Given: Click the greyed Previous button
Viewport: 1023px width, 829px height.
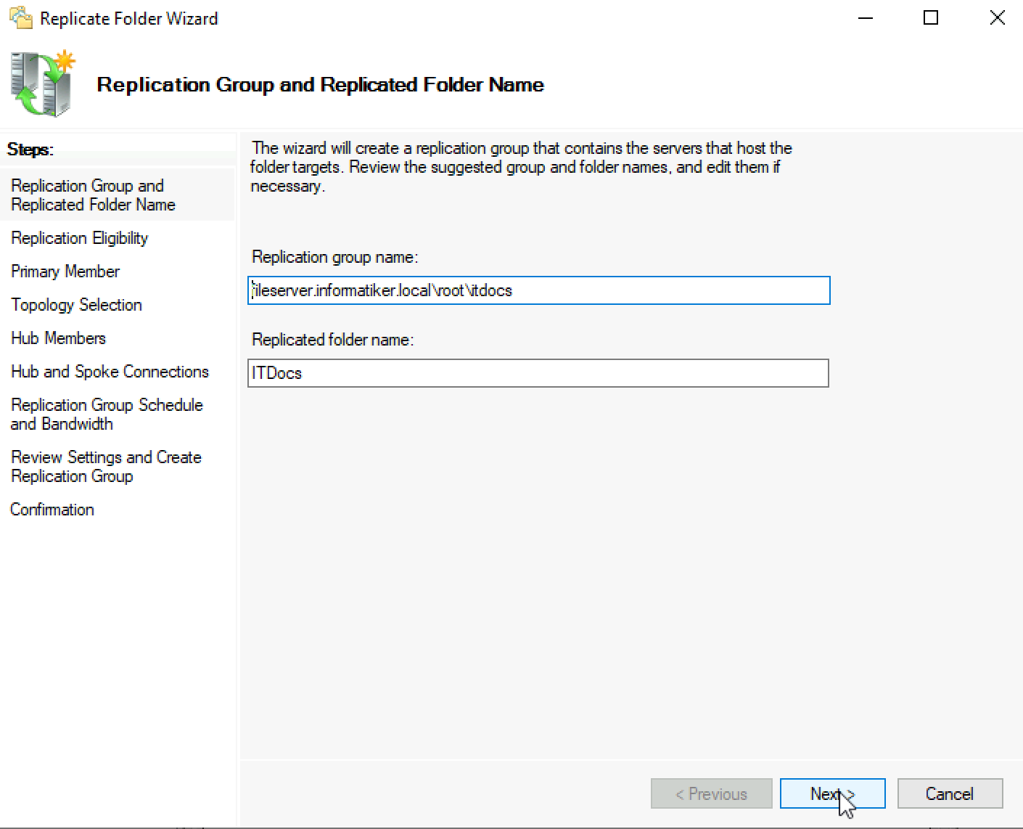Looking at the screenshot, I should [711, 793].
